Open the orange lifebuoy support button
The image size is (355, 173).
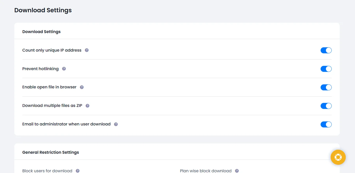[x=338, y=157]
